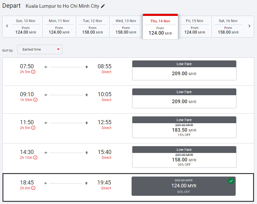Image resolution: width=257 pixels, height=204 pixels.
Task: Open duration info icon for 07:50 flight
Action: click(x=33, y=72)
